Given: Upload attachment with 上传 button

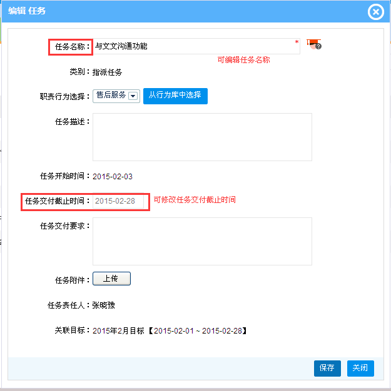Looking at the screenshot, I should coord(111,279).
